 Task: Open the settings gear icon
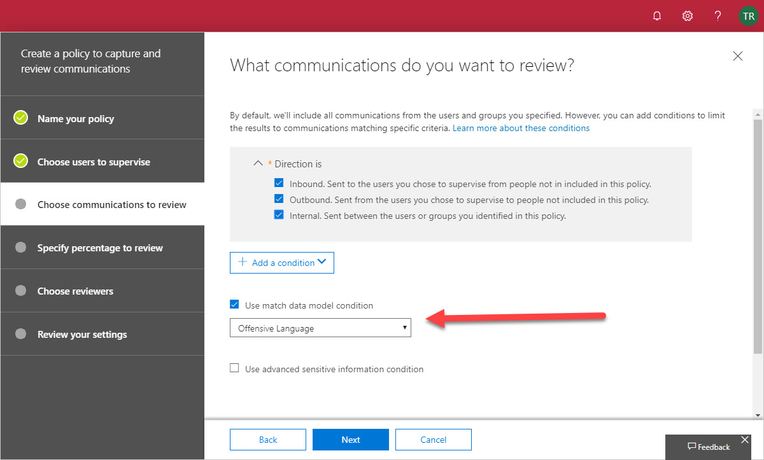coord(688,16)
